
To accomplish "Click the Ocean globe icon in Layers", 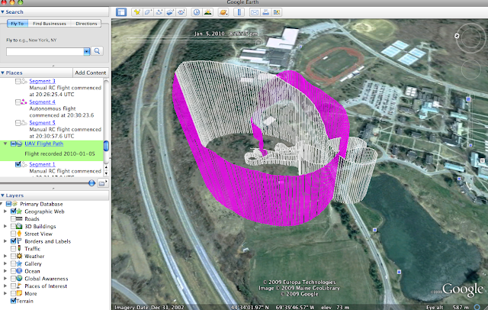I will pyautogui.click(x=19, y=271).
